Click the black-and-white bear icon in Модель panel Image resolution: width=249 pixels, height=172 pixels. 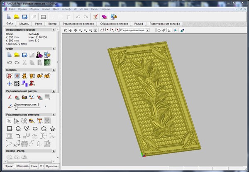pos(17,84)
